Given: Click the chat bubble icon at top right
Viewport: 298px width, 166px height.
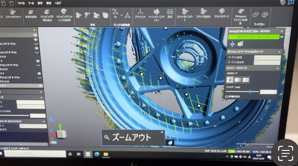Looking at the screenshot, I should [x=291, y=2].
